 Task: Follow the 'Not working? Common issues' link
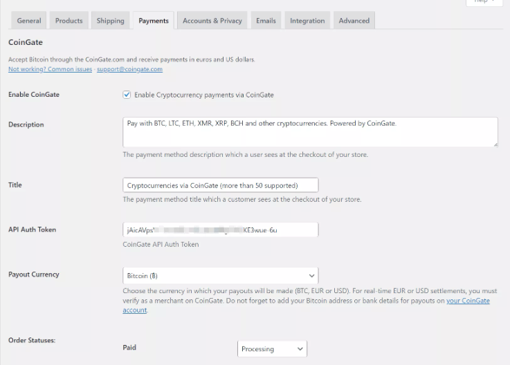click(x=50, y=69)
